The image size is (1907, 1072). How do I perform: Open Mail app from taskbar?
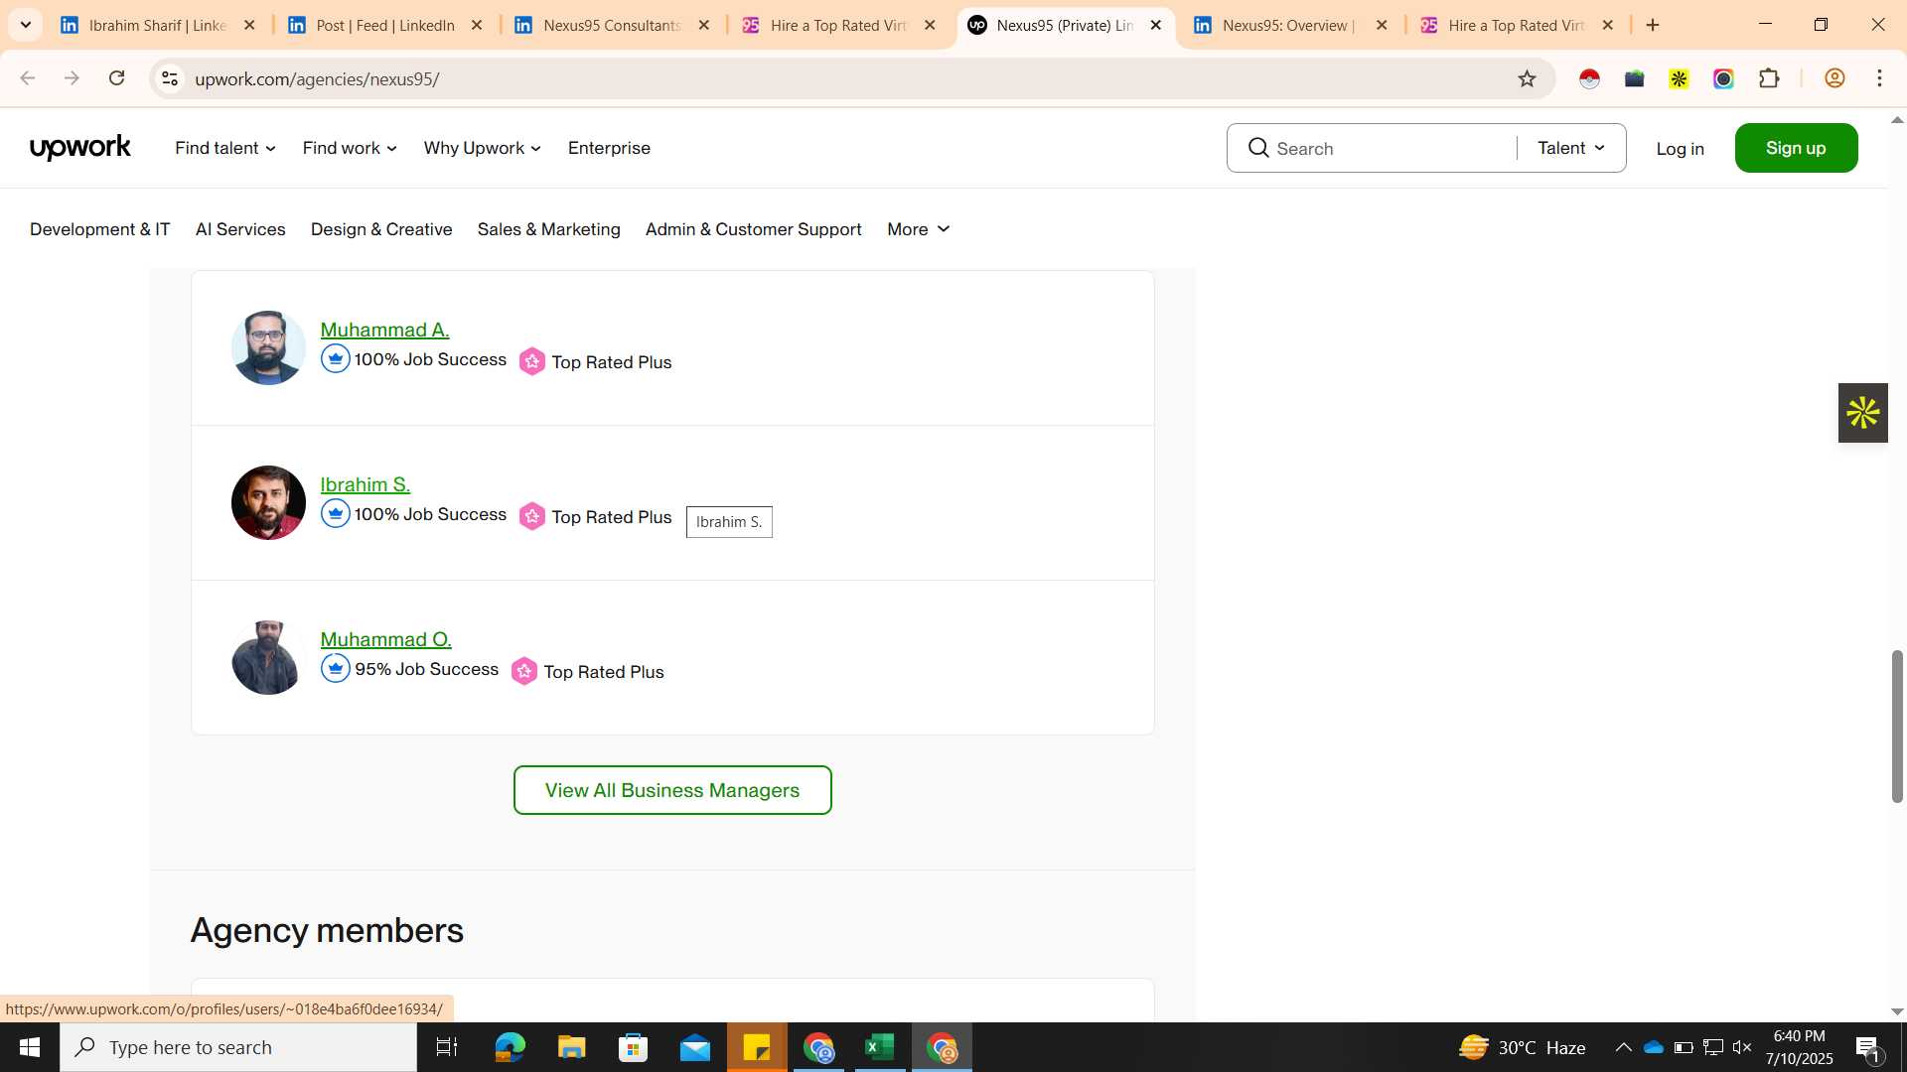click(695, 1047)
